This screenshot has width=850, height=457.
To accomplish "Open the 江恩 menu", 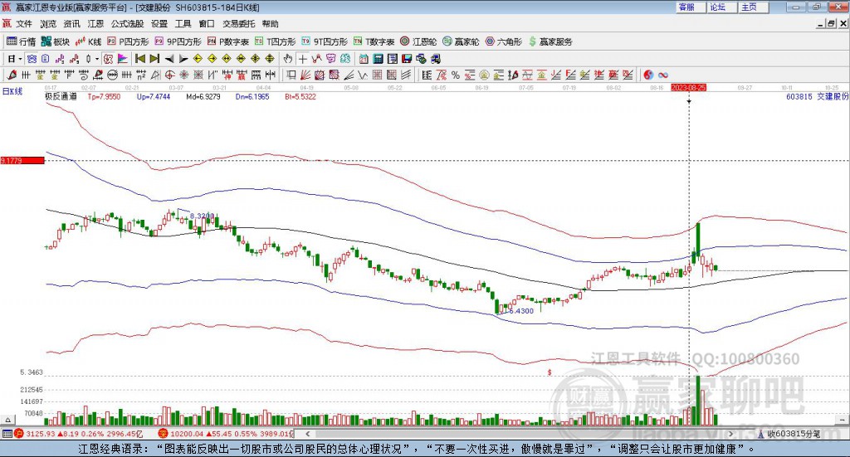I will coord(95,24).
